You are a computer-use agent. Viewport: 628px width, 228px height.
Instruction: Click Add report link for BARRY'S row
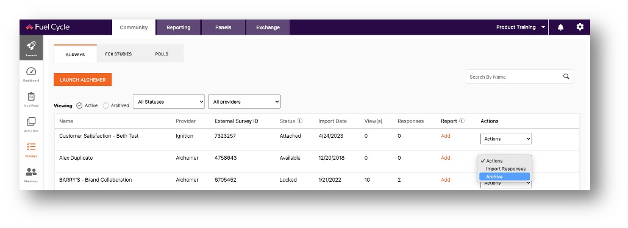pos(445,180)
